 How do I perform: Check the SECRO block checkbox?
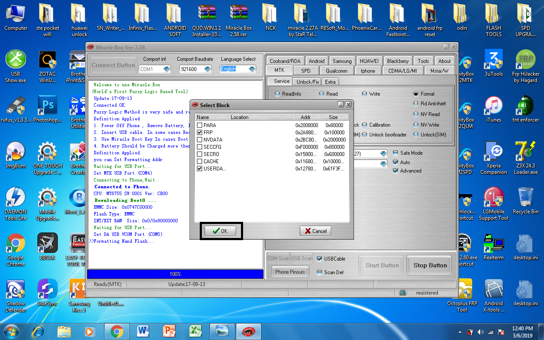coord(200,154)
